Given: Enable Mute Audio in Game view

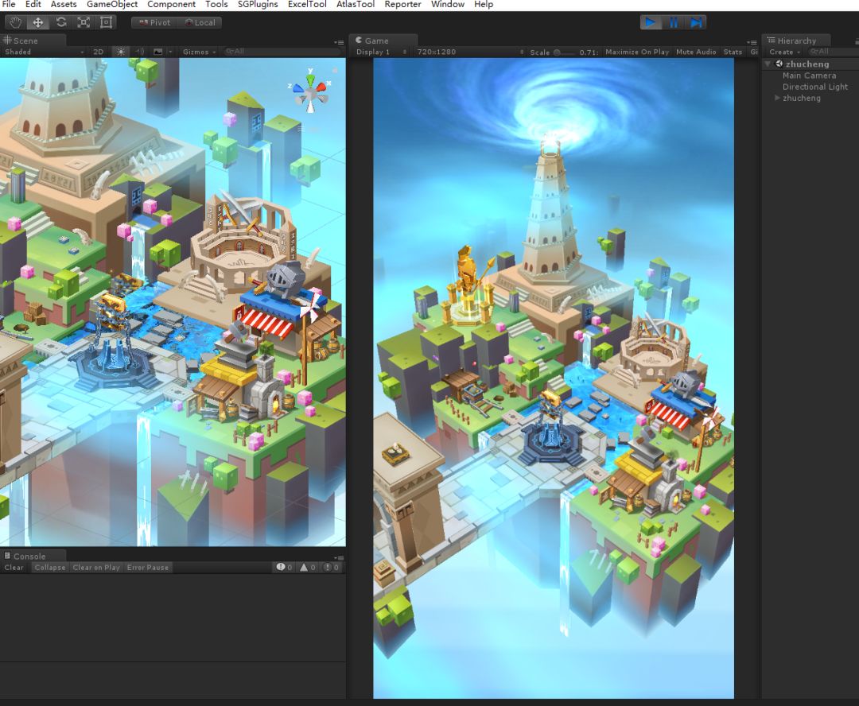Looking at the screenshot, I should point(696,52).
